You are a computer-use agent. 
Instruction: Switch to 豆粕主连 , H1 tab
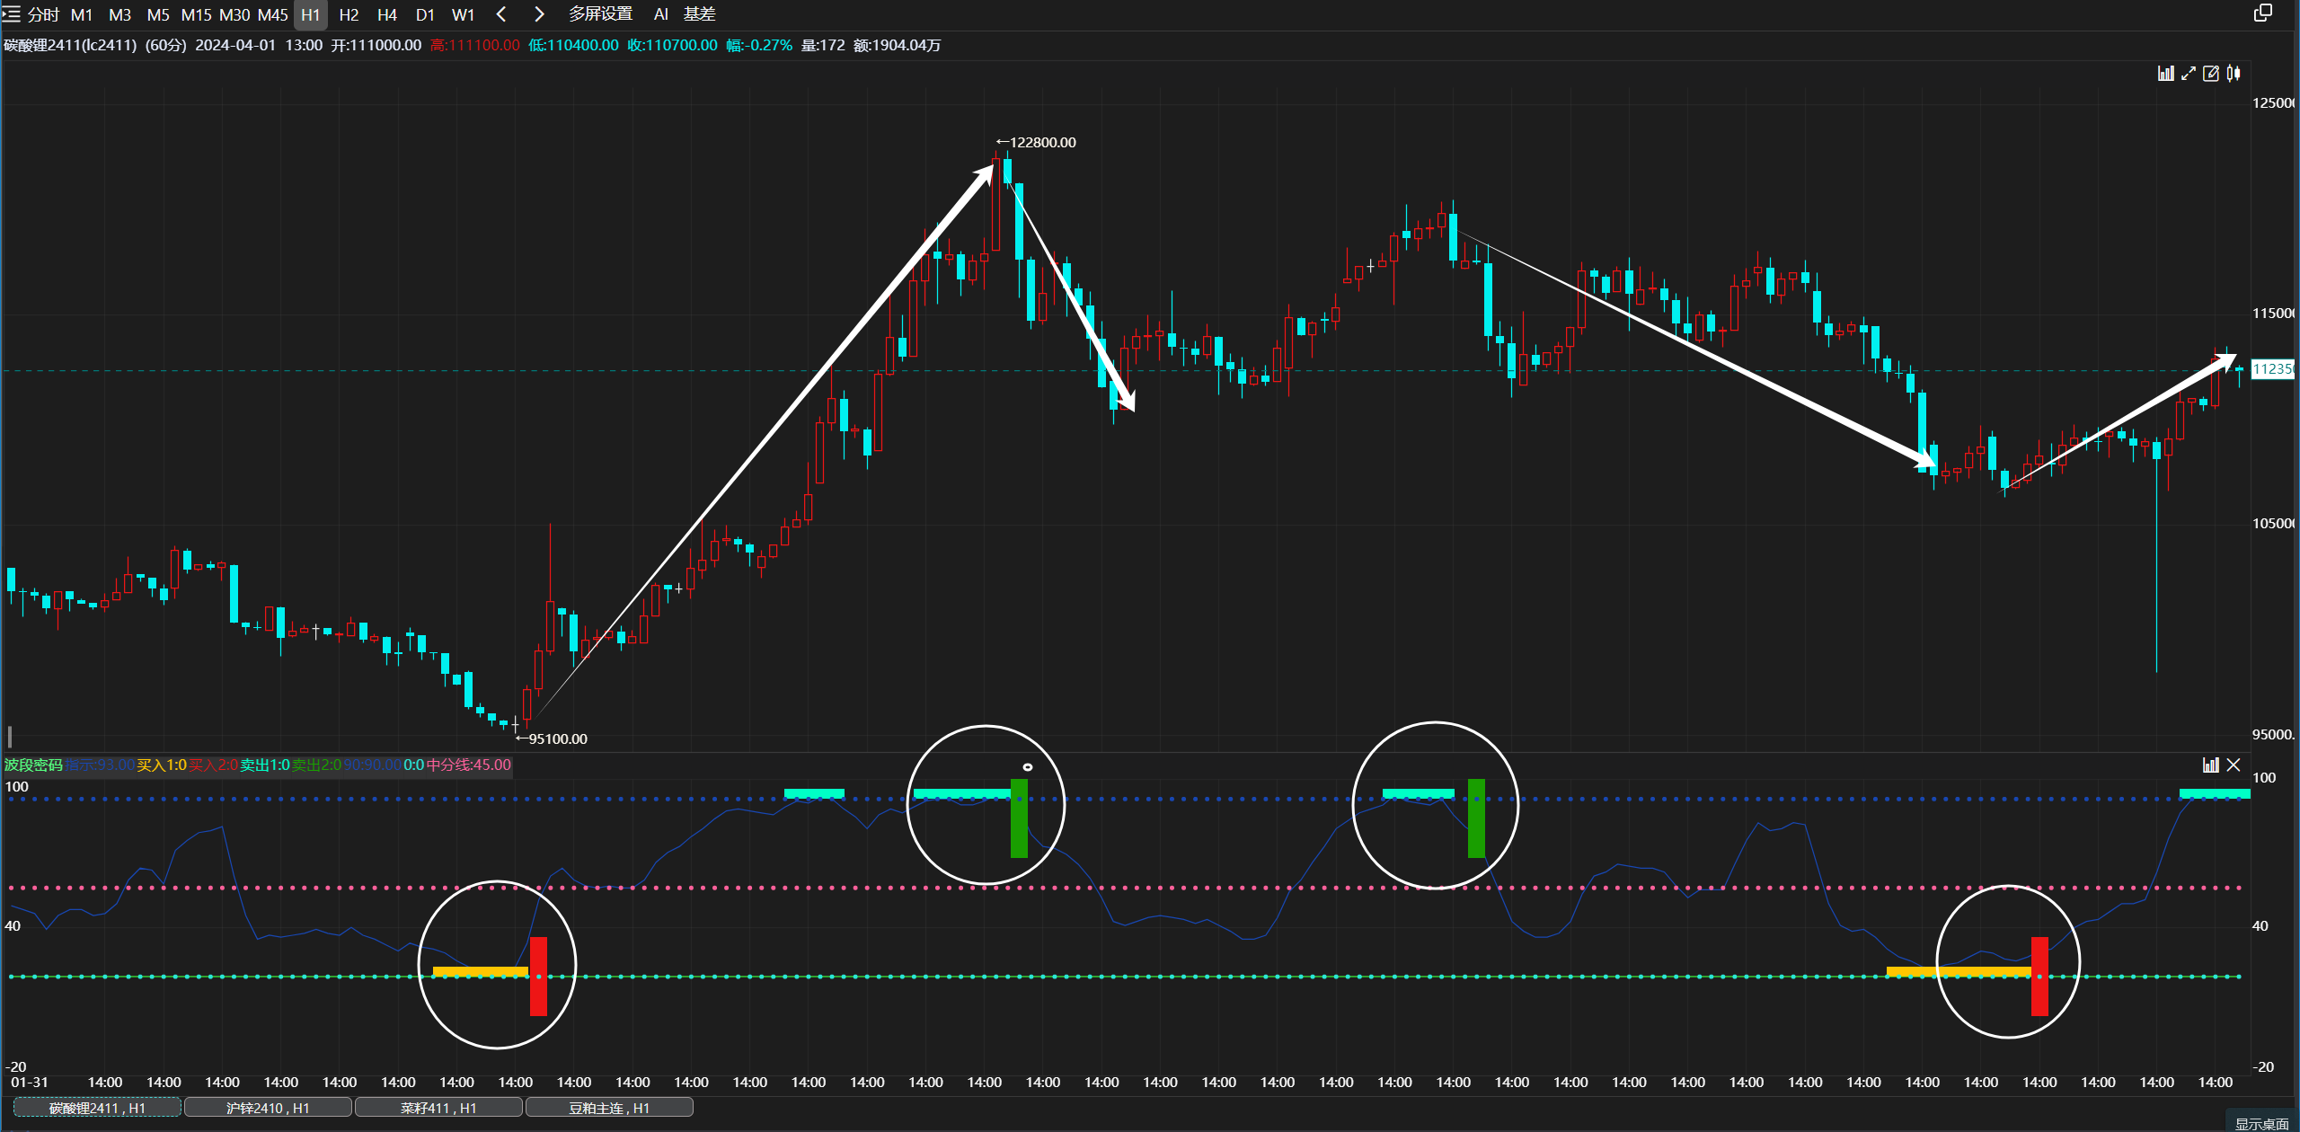[x=609, y=1108]
